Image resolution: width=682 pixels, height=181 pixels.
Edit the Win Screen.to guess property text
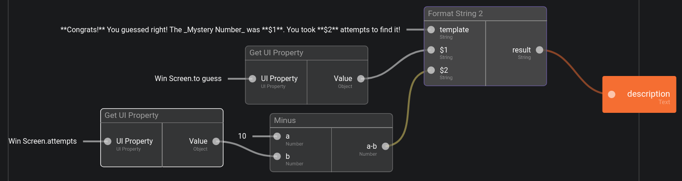click(188, 78)
